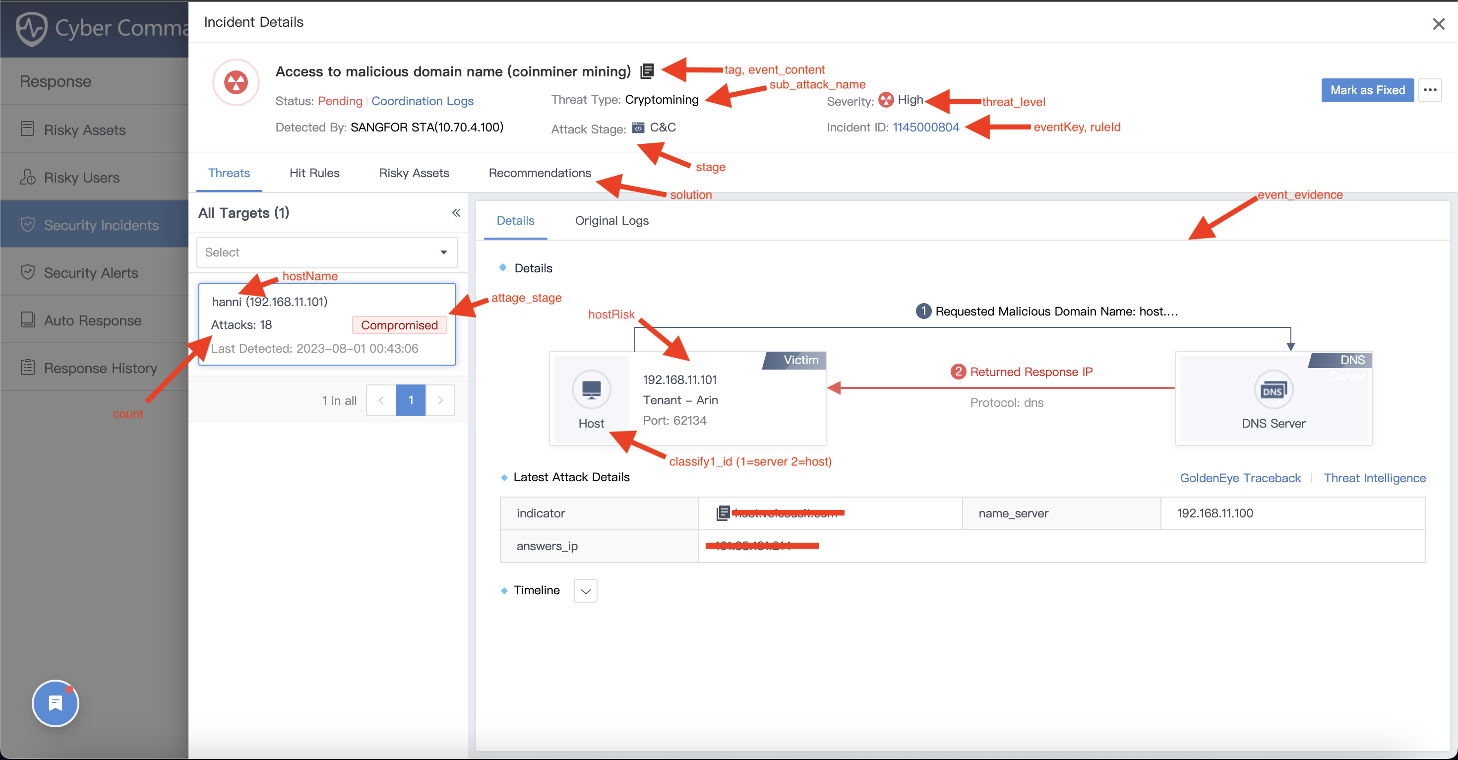
Task: Click the copy icon beside incident title
Action: tap(647, 71)
